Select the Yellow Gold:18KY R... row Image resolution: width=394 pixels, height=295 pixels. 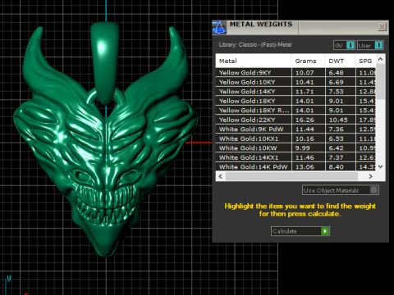pos(295,111)
